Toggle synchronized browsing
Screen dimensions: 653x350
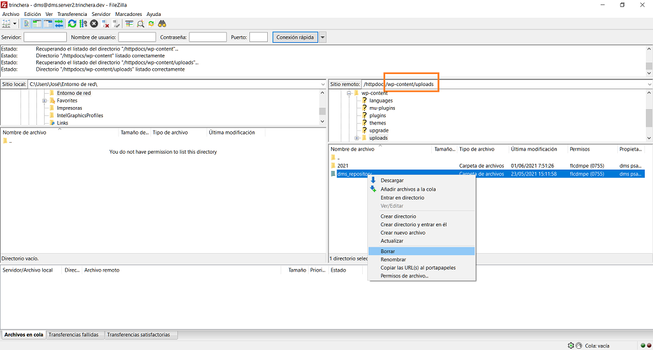[x=151, y=24]
